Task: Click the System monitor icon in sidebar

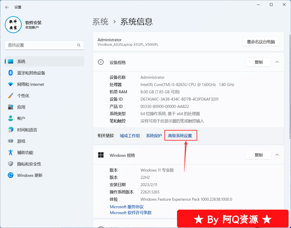Action: (11, 61)
